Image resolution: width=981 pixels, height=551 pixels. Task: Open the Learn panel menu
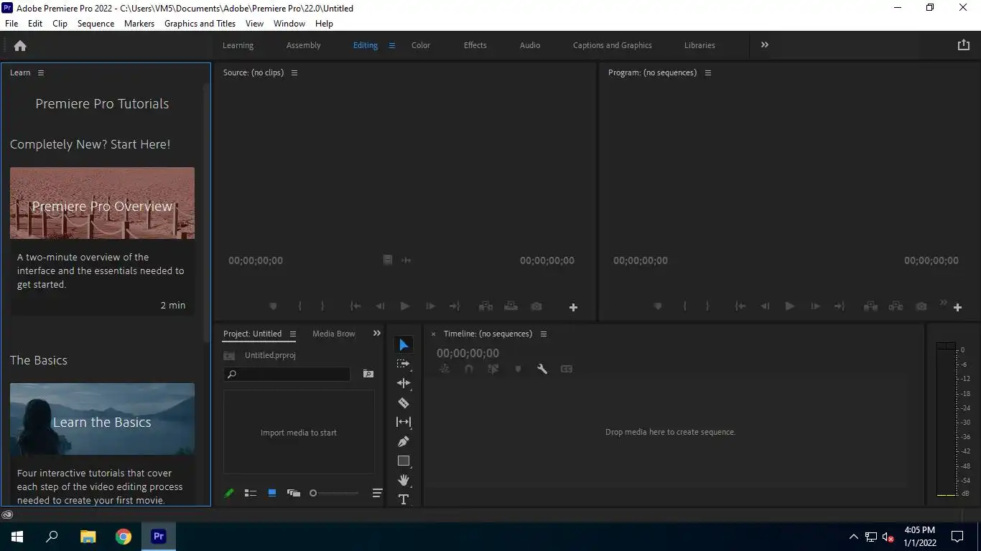pyautogui.click(x=41, y=72)
